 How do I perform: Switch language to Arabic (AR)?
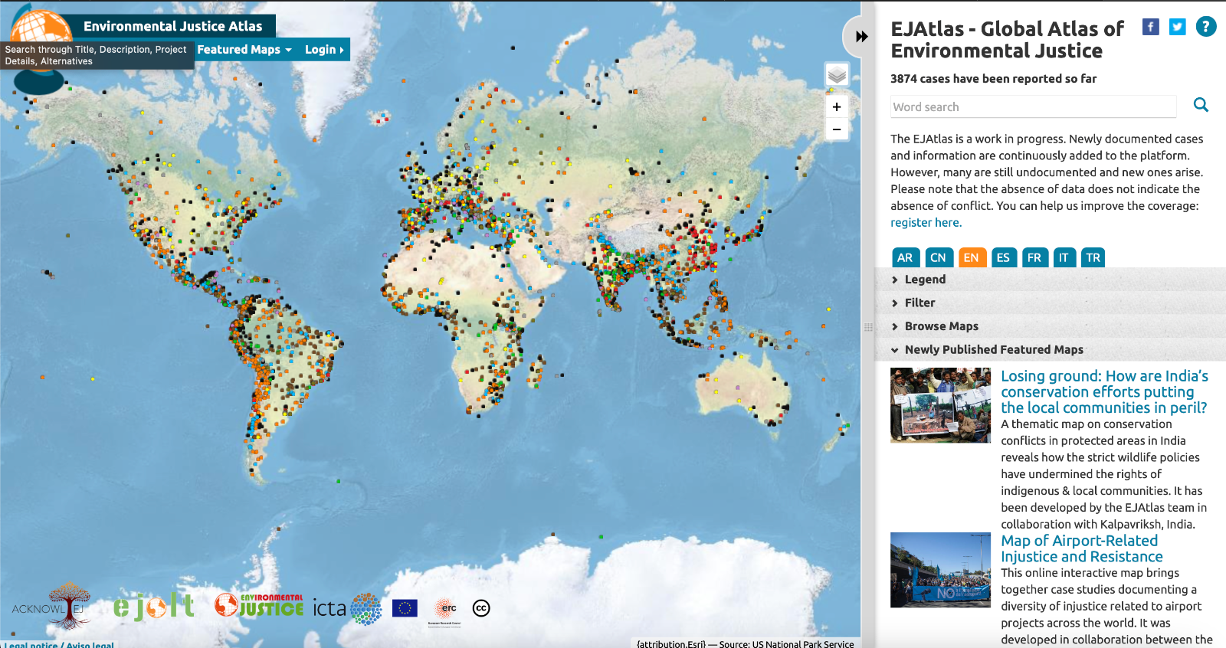click(x=905, y=257)
